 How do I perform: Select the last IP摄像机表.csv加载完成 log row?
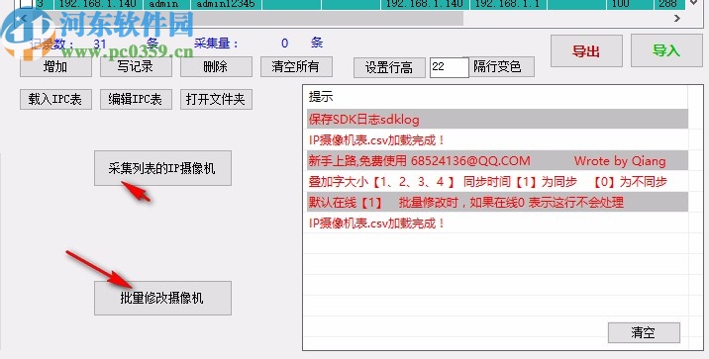(x=497, y=224)
